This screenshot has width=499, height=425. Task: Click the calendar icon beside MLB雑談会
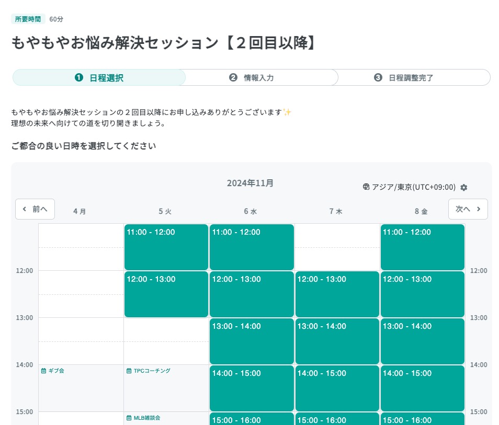tap(128, 418)
